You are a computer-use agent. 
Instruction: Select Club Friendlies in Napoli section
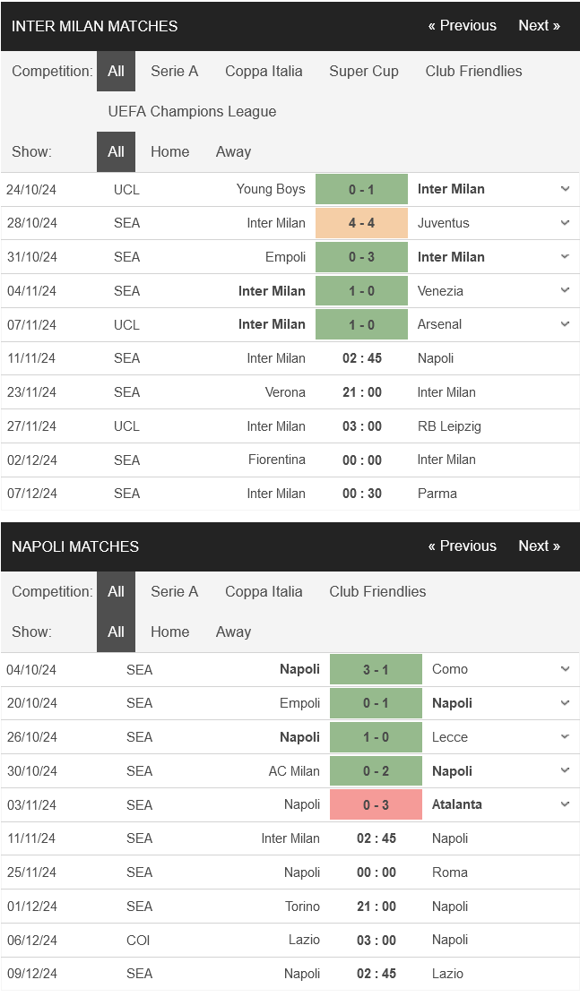pyautogui.click(x=377, y=591)
